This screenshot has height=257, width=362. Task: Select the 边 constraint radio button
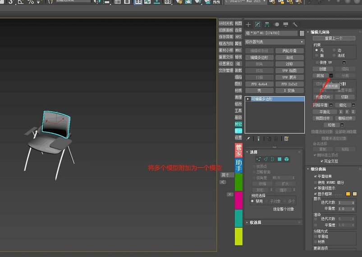[334, 50]
